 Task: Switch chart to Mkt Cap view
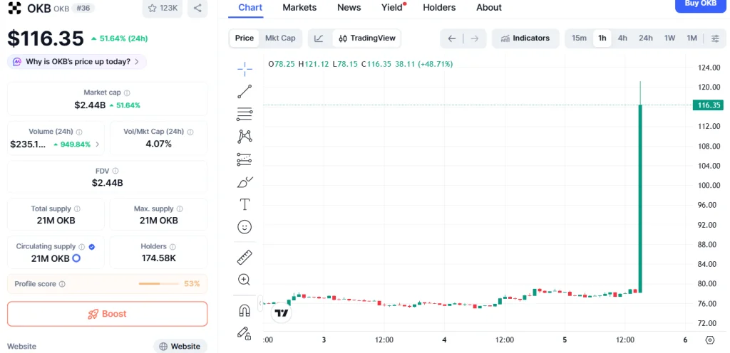(x=280, y=38)
